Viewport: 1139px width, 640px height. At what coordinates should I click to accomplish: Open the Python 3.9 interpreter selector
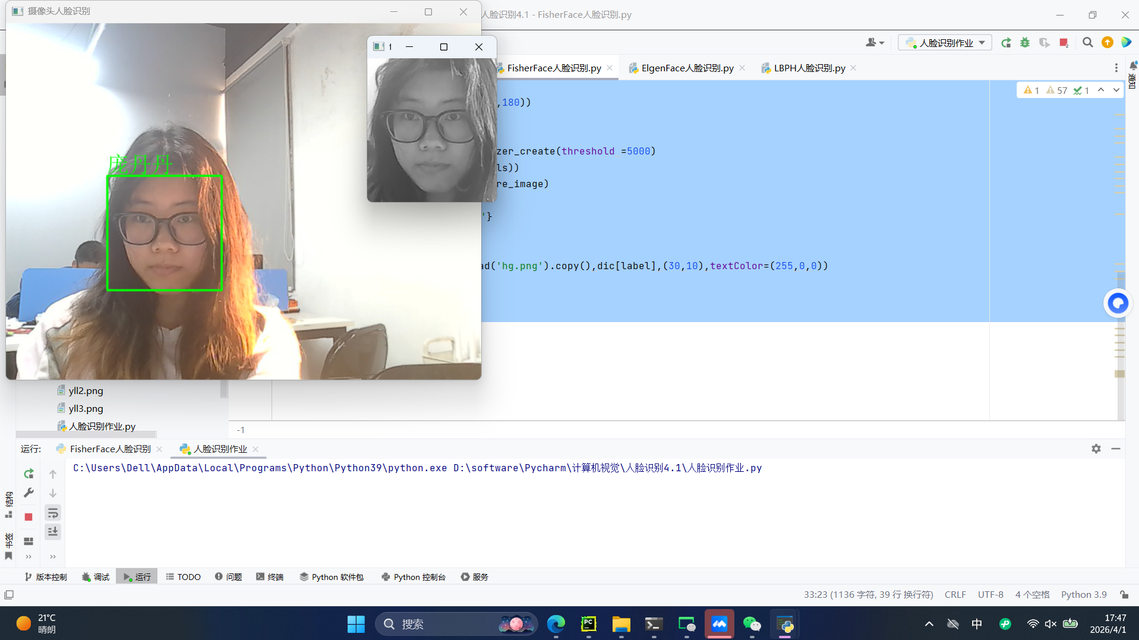point(1084,594)
